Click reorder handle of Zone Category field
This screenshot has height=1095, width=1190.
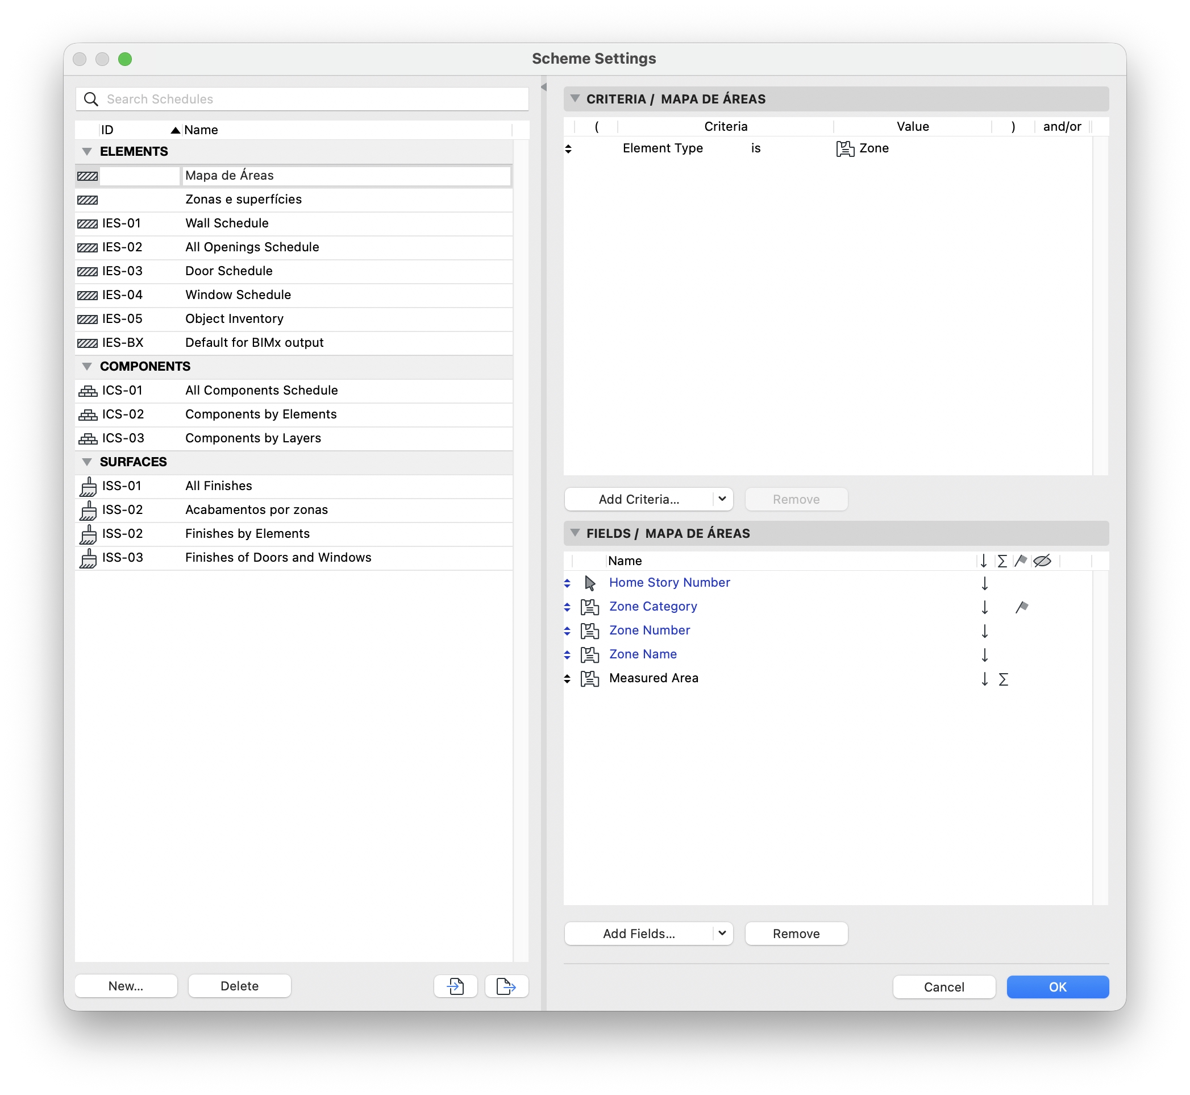567,607
